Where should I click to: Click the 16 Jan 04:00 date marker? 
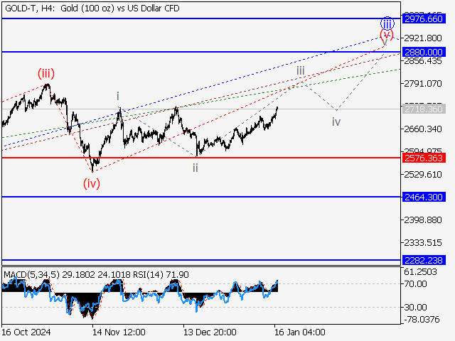click(x=299, y=332)
